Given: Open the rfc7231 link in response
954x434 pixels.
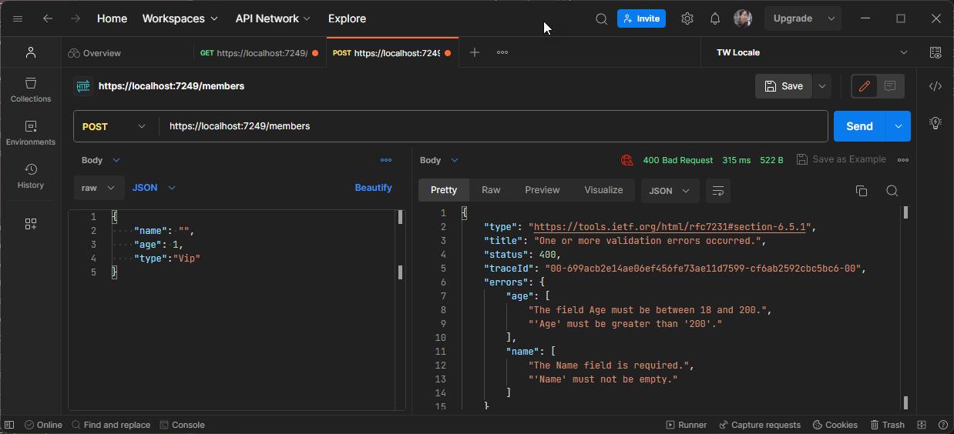Looking at the screenshot, I should coord(670,227).
